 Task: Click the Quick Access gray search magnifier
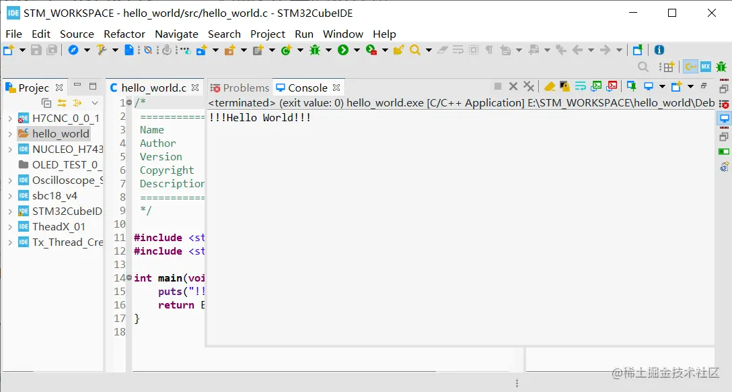643,67
